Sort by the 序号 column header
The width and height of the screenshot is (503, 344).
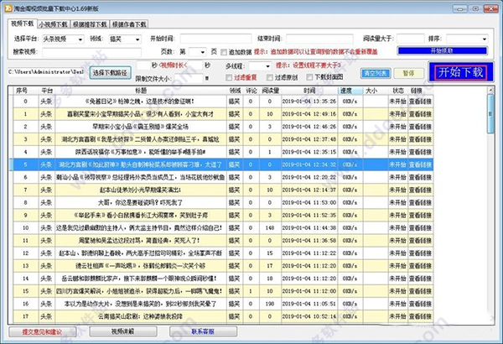tap(22, 91)
